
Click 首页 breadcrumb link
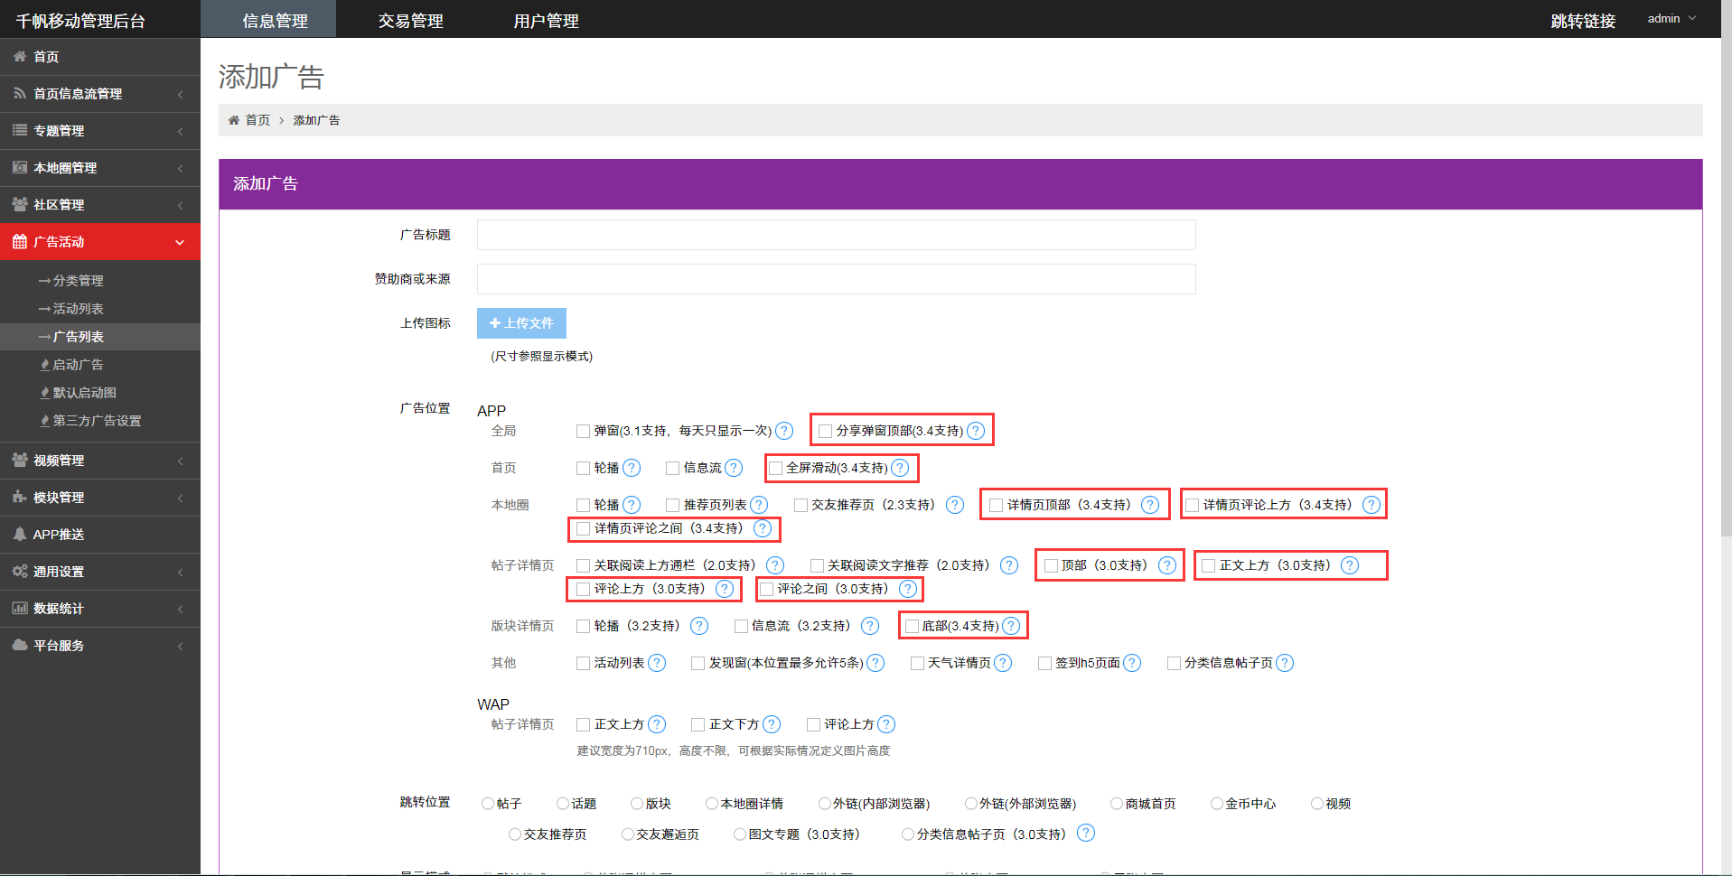[x=257, y=120]
